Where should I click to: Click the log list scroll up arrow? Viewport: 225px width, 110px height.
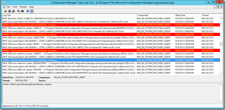(221, 18)
